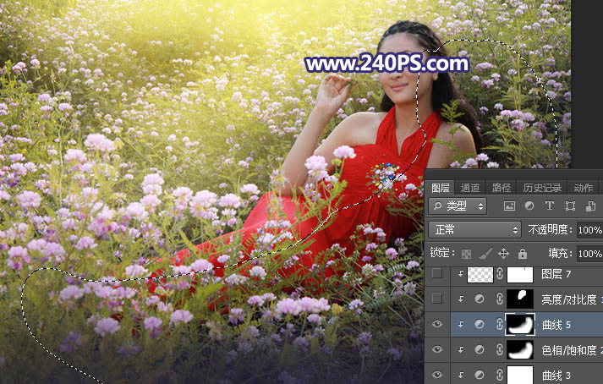Click the pixel layer filter icon

click(509, 206)
